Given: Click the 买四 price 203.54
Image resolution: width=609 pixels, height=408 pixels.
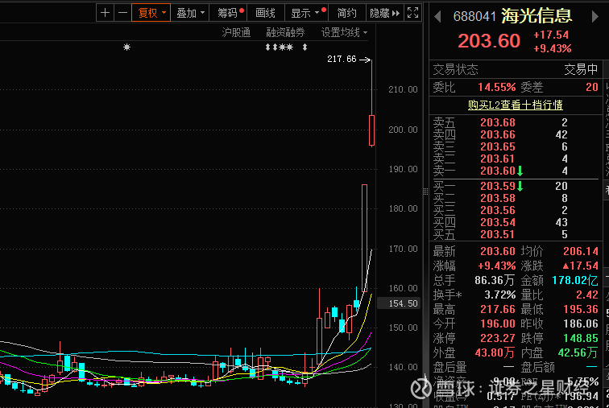Looking at the screenshot, I should 498,223.
